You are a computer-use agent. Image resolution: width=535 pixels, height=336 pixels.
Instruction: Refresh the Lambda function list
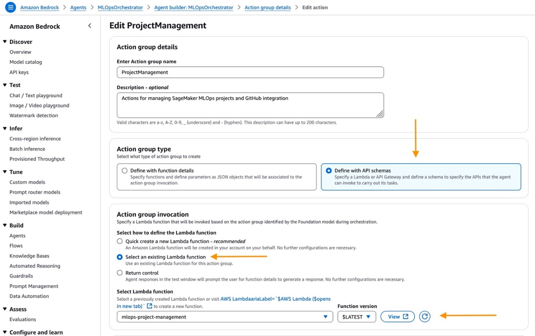424,316
